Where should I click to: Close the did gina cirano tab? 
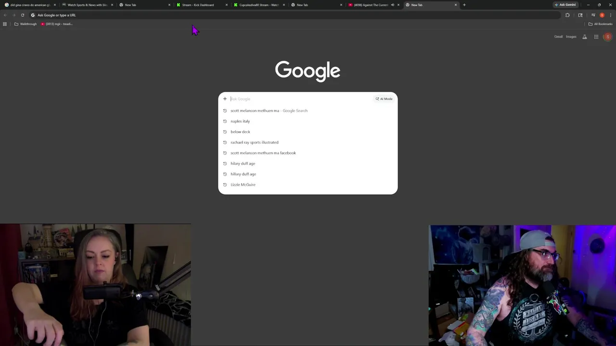55,5
